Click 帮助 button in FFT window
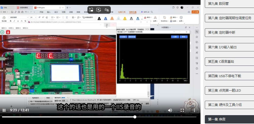254x124 pixels. (x=184, y=37)
